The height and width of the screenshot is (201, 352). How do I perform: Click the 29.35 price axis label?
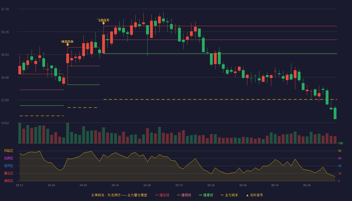point(5,32)
